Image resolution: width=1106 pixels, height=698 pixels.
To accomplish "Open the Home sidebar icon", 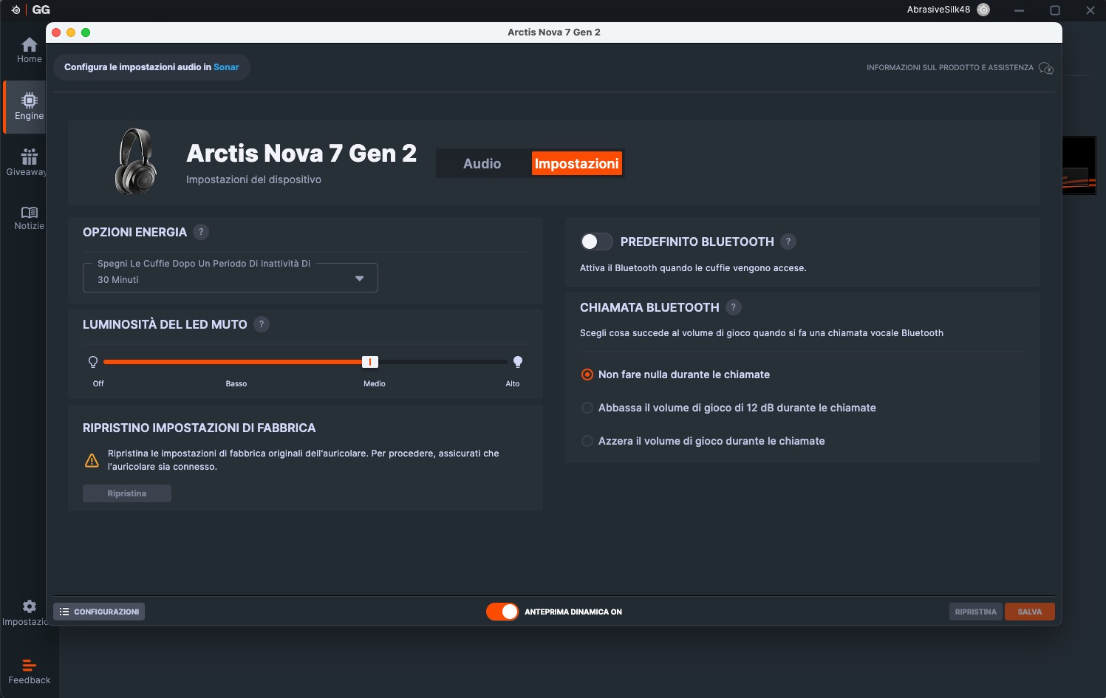I will click(x=29, y=49).
